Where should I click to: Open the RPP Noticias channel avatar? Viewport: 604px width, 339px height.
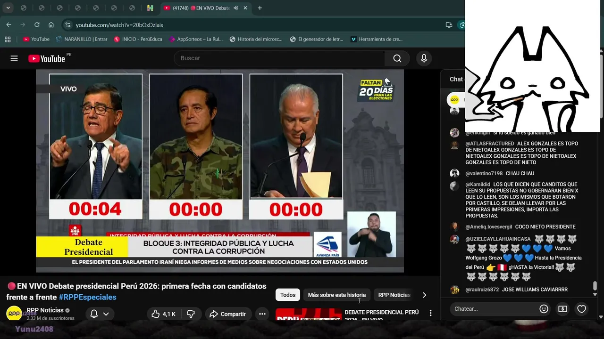(14, 313)
